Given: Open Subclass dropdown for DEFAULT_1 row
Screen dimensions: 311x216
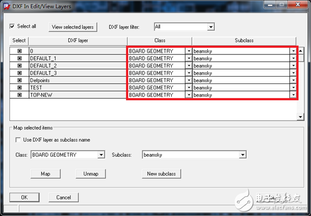Looking at the screenshot, I should [293, 58].
